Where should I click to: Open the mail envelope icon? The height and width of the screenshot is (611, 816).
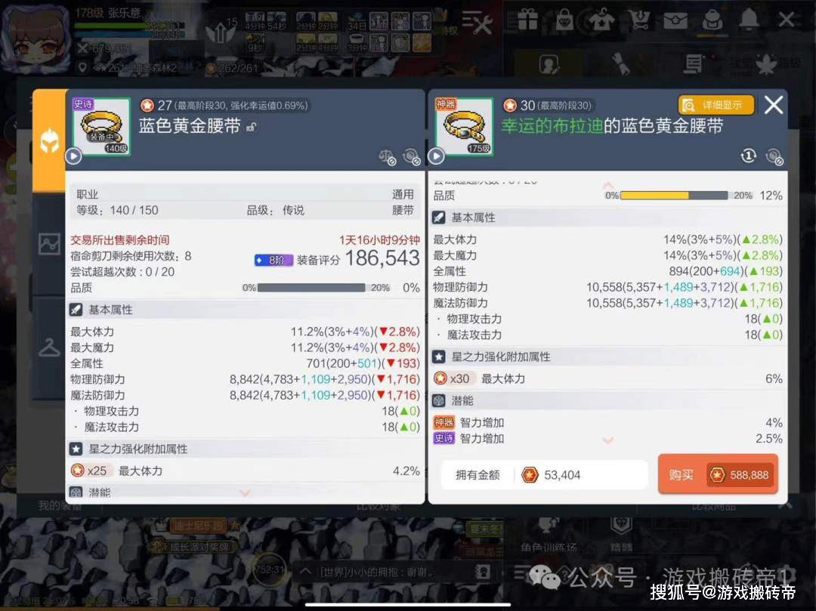(x=675, y=21)
